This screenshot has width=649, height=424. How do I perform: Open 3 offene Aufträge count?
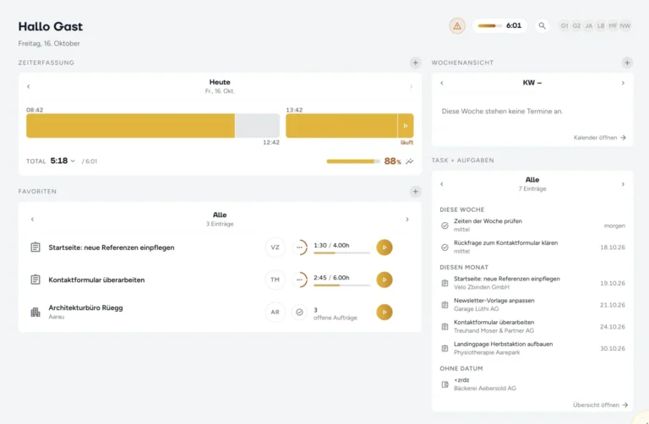[335, 314]
